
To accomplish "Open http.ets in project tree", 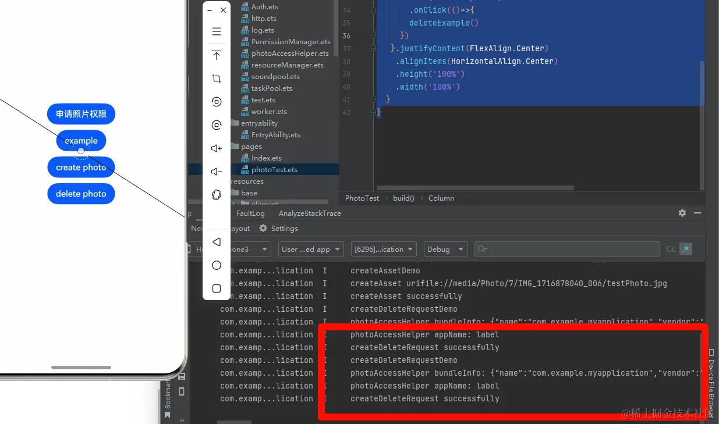I will [264, 19].
